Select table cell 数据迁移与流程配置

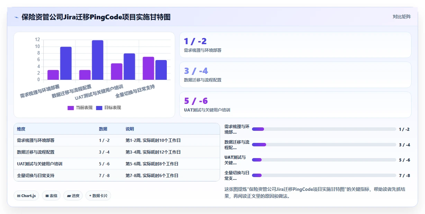tap(55, 152)
